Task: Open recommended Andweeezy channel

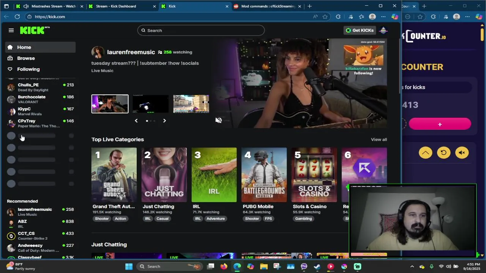Action: tap(40, 248)
